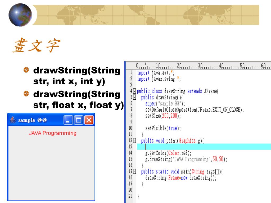
Task: Click the Java coffee cup icon in title bar
Action: click(x=13, y=120)
